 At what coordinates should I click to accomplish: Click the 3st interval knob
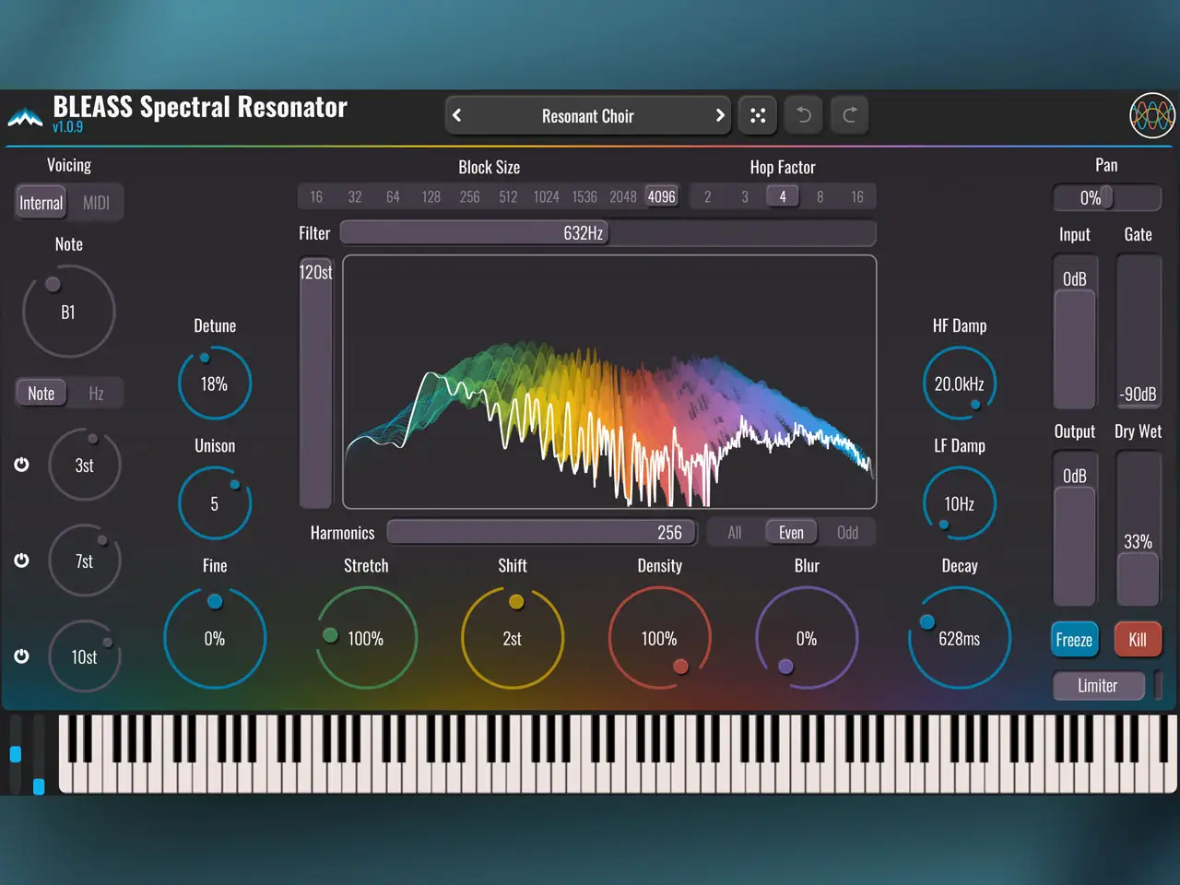point(84,465)
